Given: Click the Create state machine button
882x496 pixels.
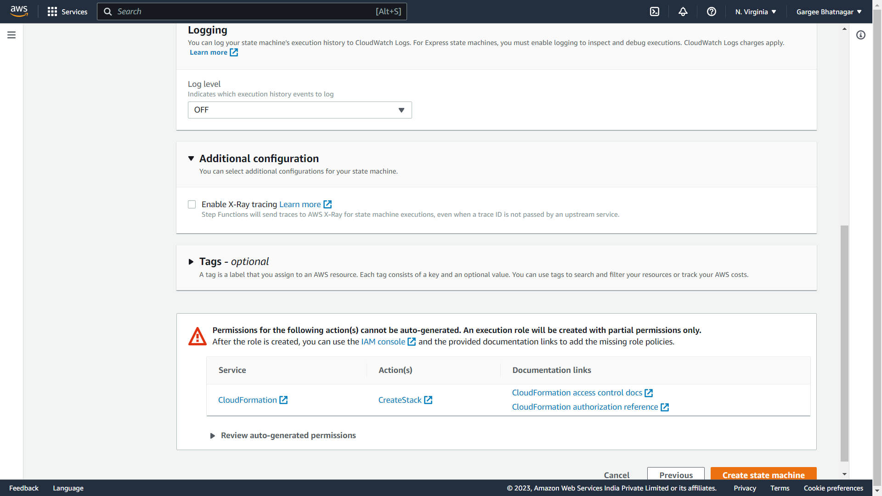Looking at the screenshot, I should click(x=763, y=474).
